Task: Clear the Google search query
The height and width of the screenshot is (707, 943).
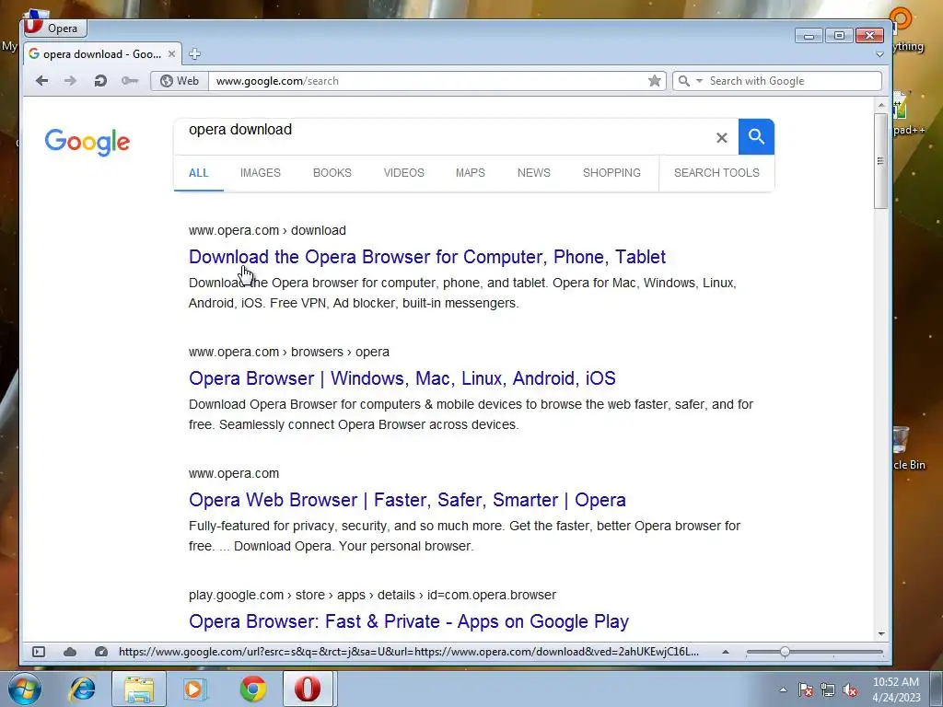Action: click(722, 138)
